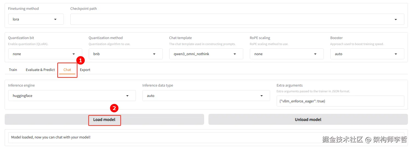Click the qwen3_omni_nothink template value
Screen dimensions: 412x148
tap(191, 54)
